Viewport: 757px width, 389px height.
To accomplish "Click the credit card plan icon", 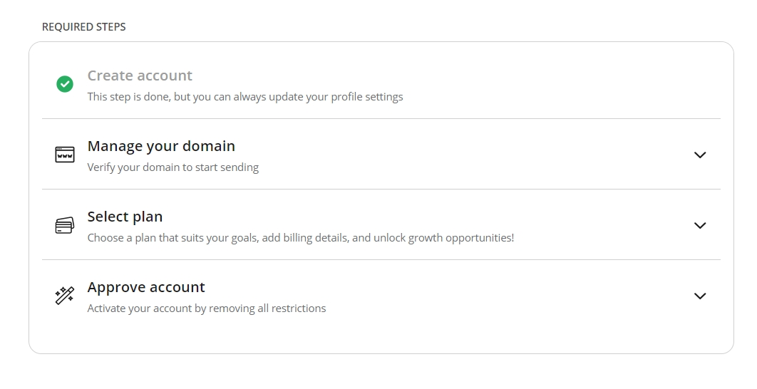I will pyautogui.click(x=65, y=225).
